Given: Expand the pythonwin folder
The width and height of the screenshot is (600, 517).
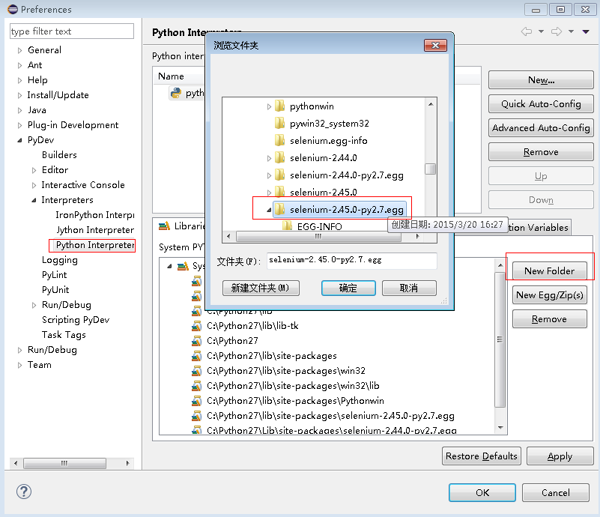Looking at the screenshot, I should (x=269, y=106).
